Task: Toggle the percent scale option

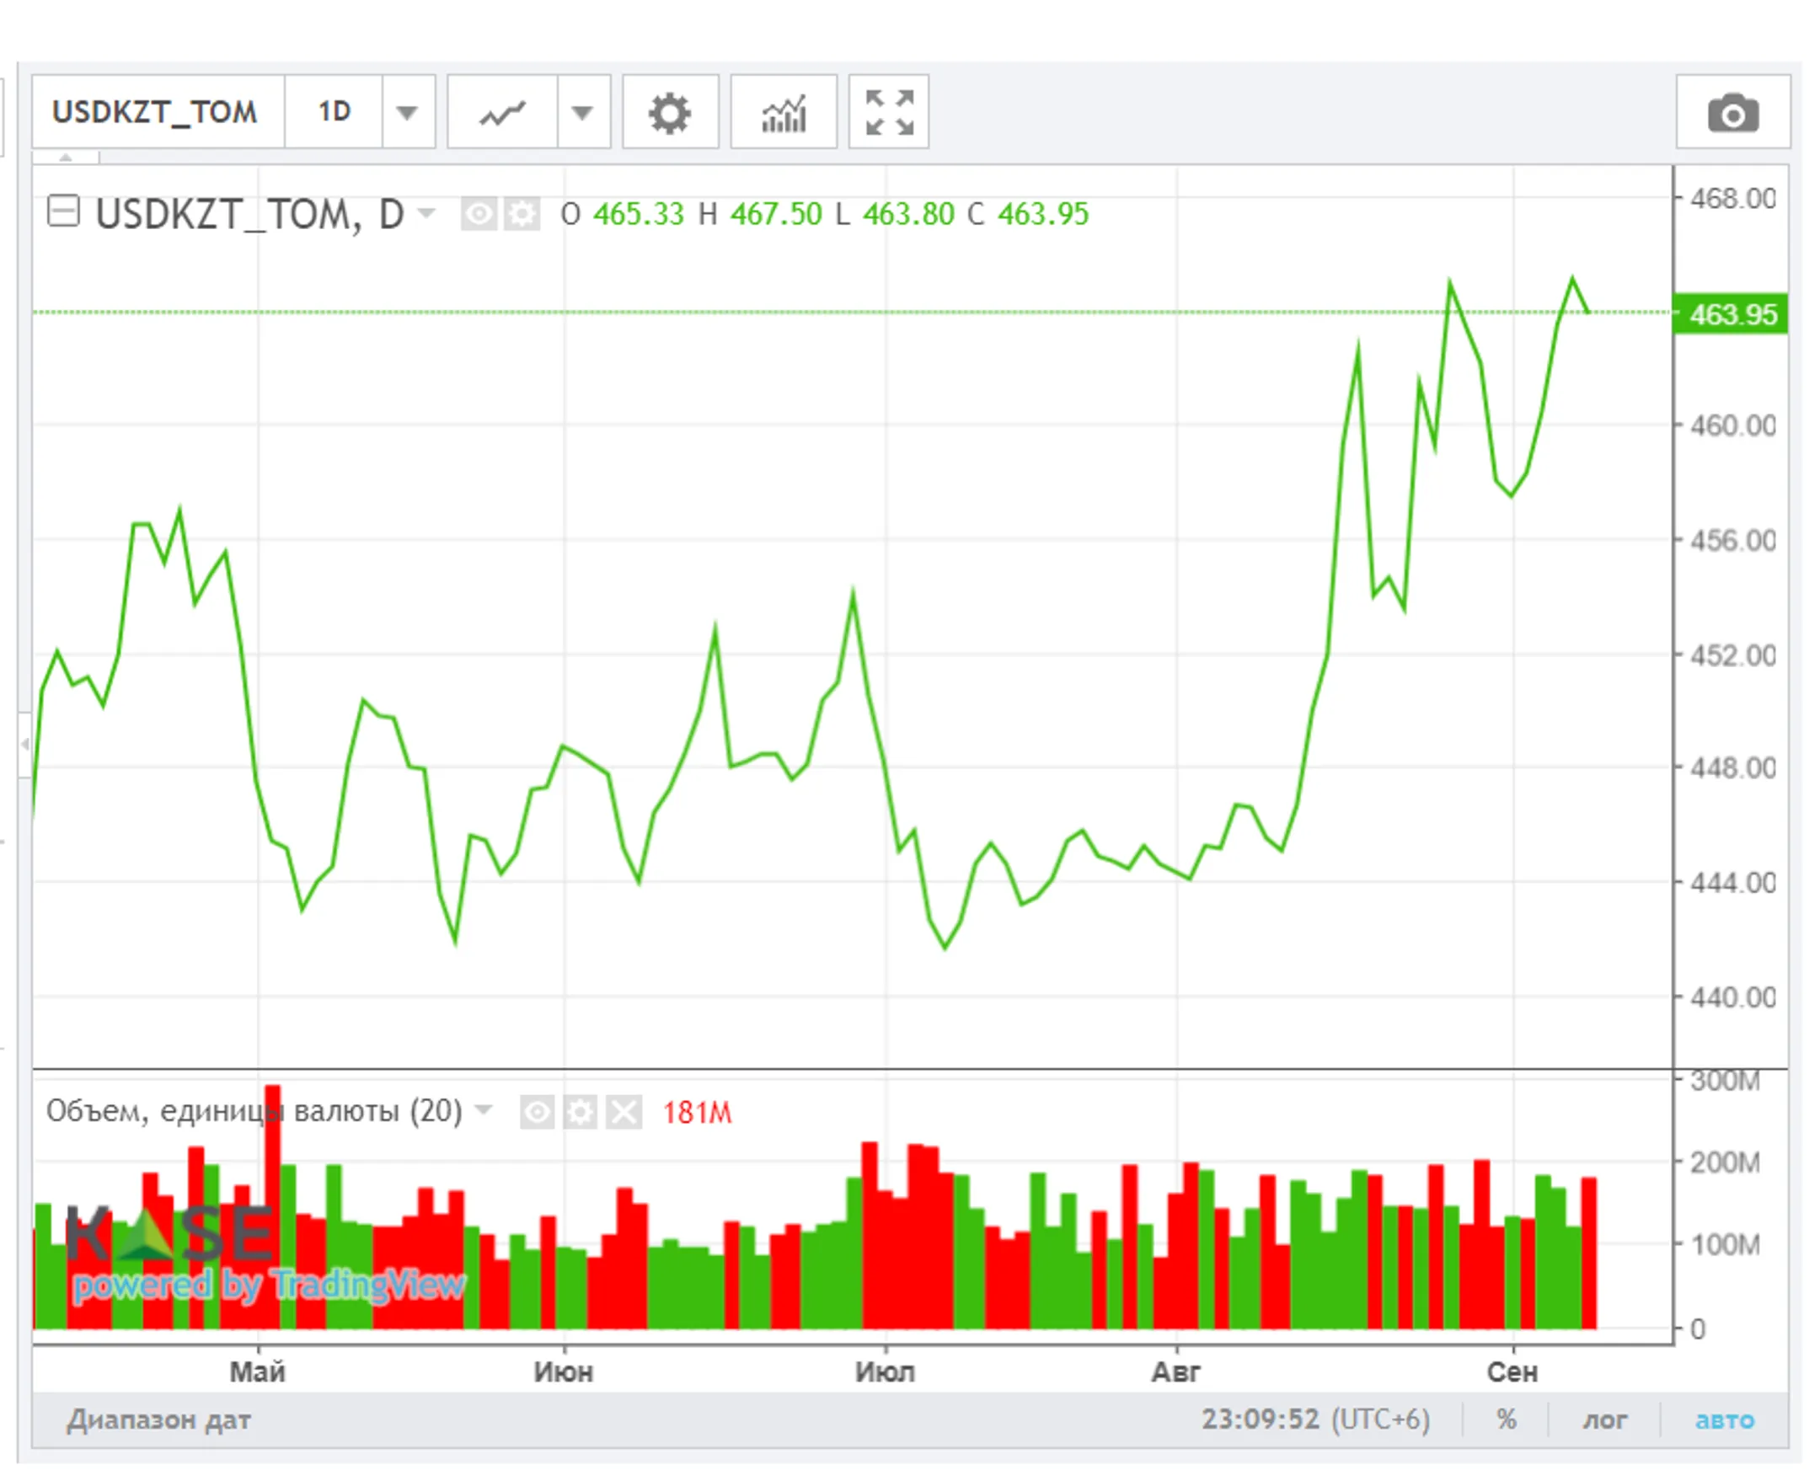Action: coord(1507,1419)
